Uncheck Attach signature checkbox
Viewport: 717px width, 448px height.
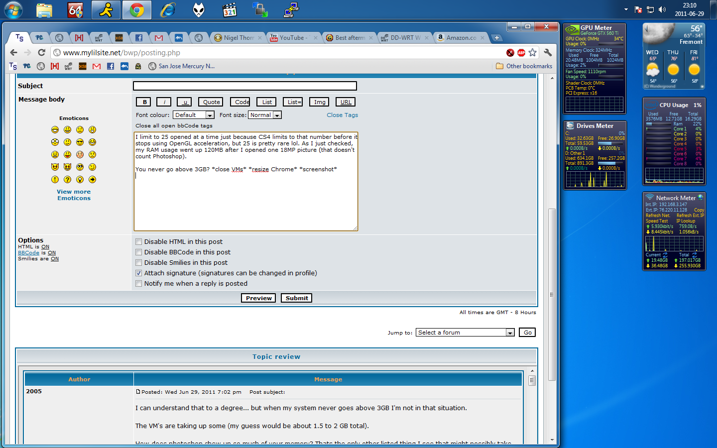(x=139, y=273)
